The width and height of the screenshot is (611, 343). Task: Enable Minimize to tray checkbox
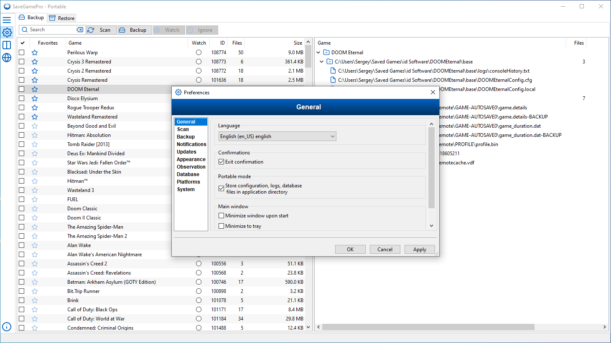(221, 226)
